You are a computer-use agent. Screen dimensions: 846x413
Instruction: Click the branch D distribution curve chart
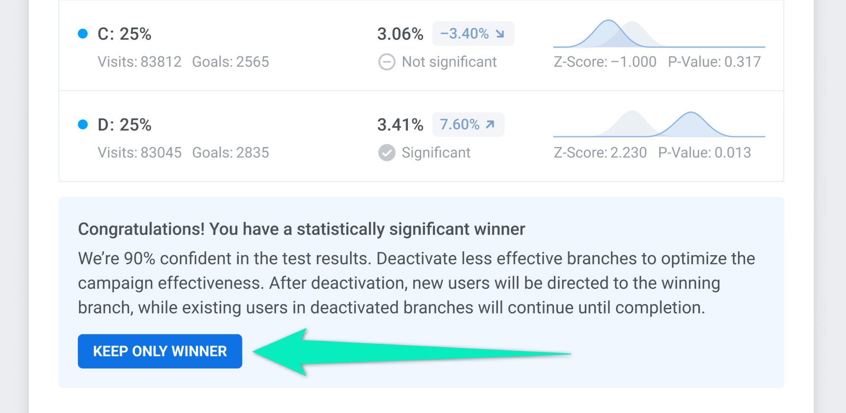659,125
